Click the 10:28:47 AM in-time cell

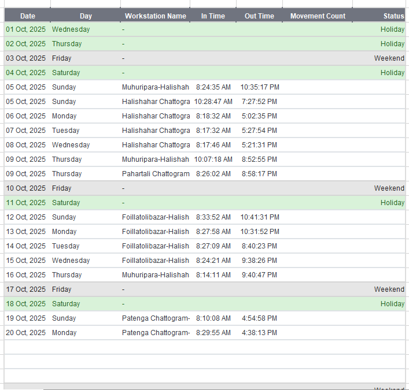[x=213, y=102]
